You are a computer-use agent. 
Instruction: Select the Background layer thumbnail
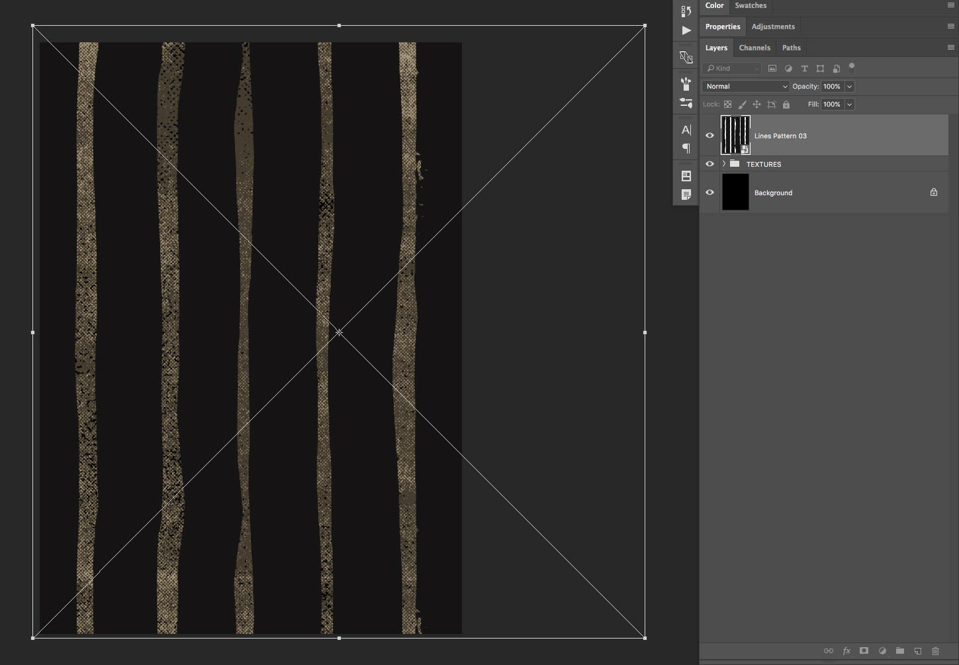click(735, 193)
